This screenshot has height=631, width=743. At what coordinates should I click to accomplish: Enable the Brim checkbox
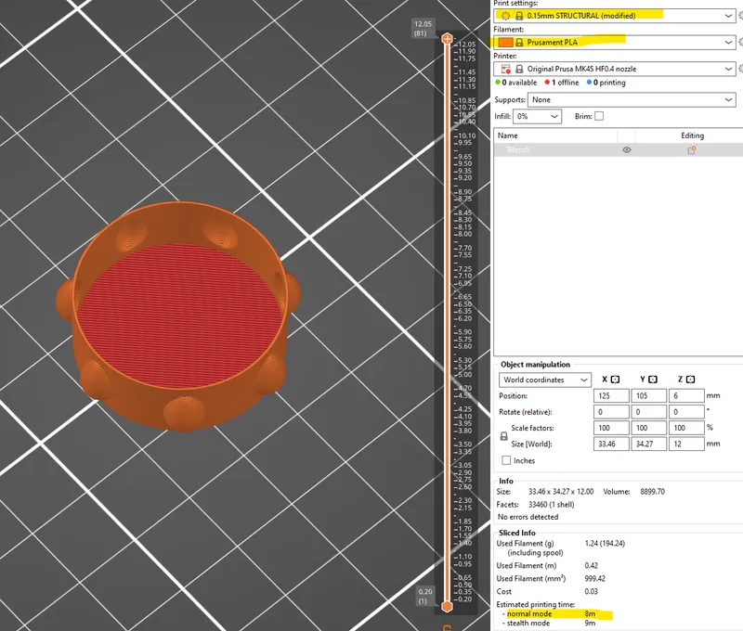tap(599, 116)
